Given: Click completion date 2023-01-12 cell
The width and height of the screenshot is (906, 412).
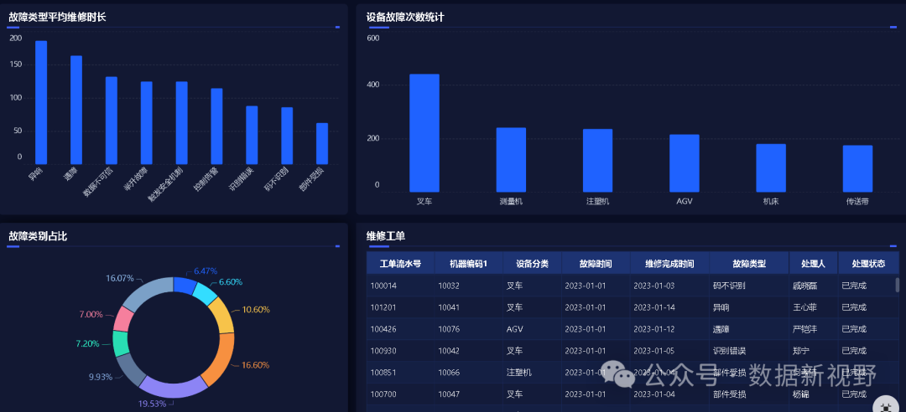Looking at the screenshot, I should click(669, 329).
